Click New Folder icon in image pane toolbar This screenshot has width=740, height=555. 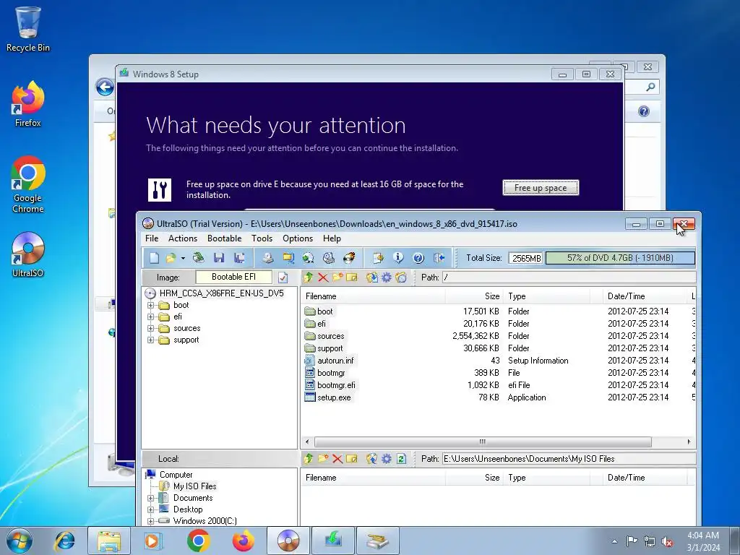click(337, 277)
